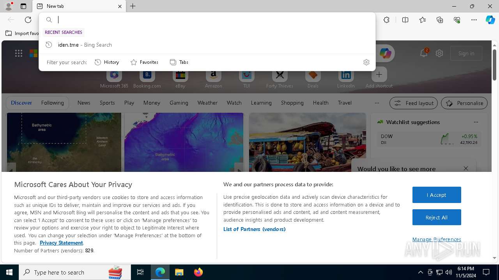The width and height of the screenshot is (499, 280).
Task: Open Shopping category
Action: click(292, 103)
